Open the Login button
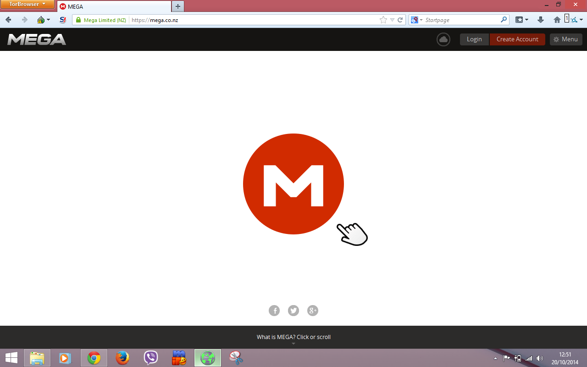The image size is (587, 367). pos(474,39)
